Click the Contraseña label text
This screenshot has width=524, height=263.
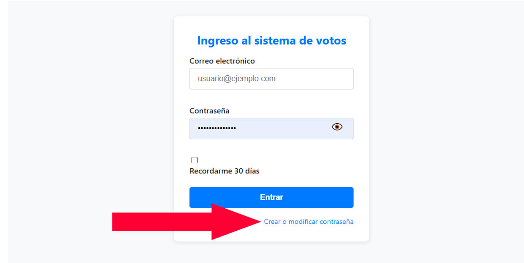pyautogui.click(x=209, y=111)
